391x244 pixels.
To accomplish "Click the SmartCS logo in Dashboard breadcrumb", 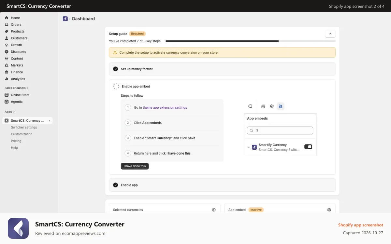I will (x=65, y=19).
